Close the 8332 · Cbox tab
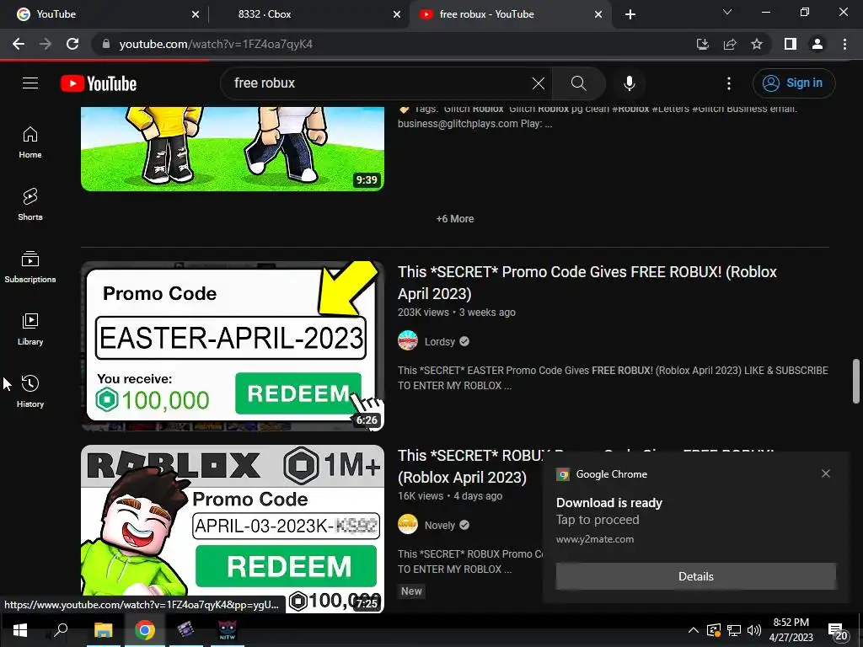This screenshot has height=647, width=863. click(x=397, y=14)
